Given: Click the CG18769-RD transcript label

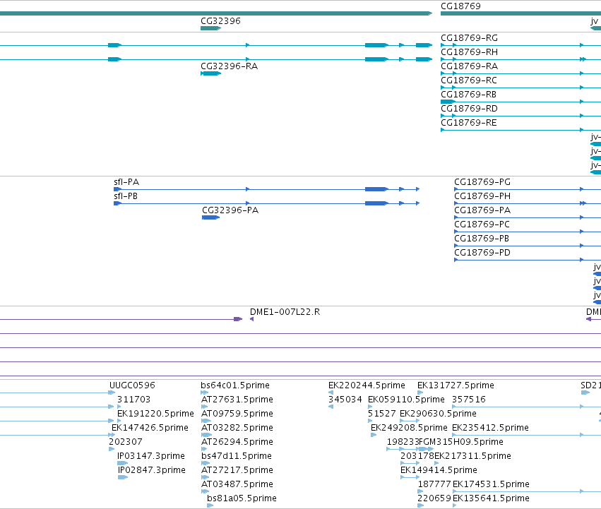Looking at the screenshot, I should [469, 109].
